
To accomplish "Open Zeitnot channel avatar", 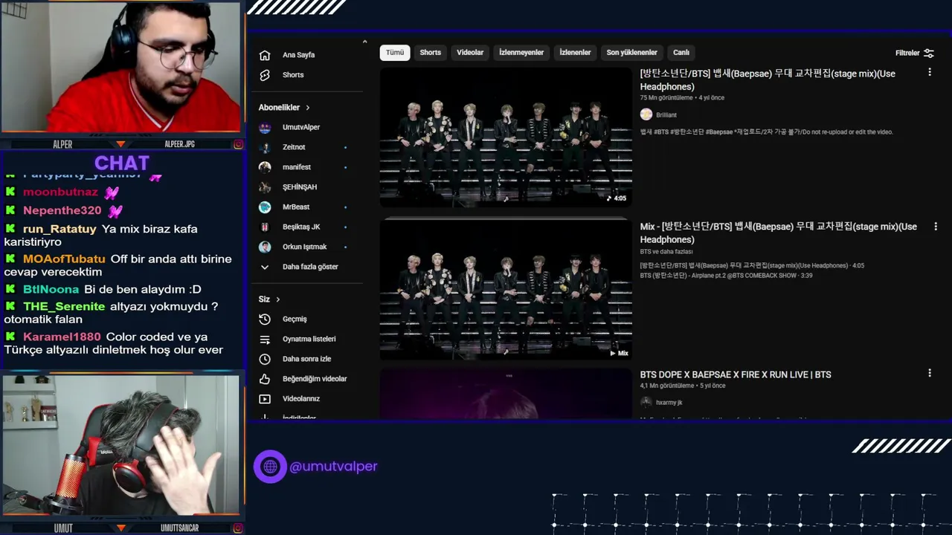I will 265,147.
